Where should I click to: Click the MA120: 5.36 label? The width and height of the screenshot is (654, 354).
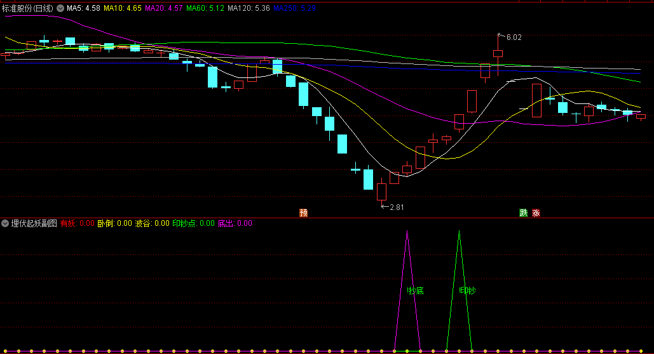tap(249, 8)
